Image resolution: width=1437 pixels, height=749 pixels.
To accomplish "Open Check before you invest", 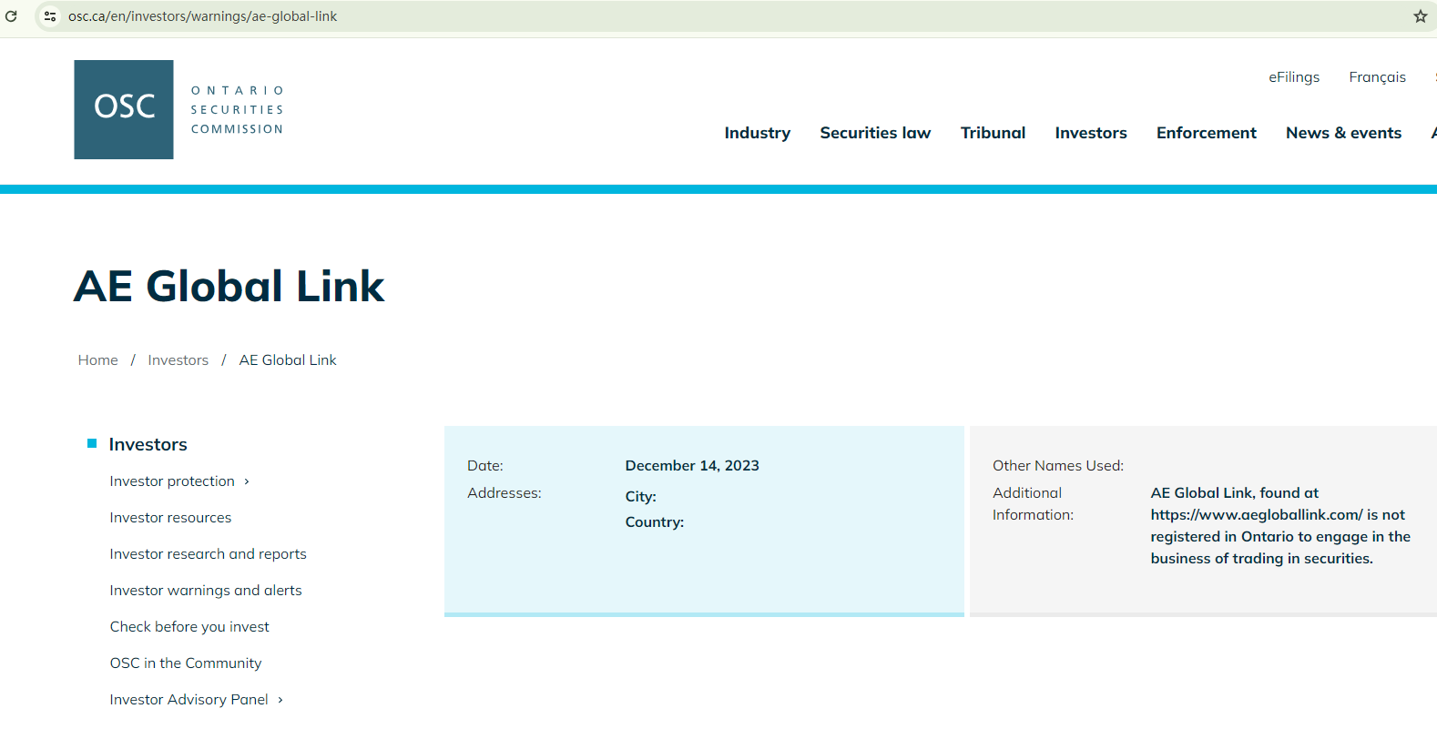I will (x=189, y=627).
